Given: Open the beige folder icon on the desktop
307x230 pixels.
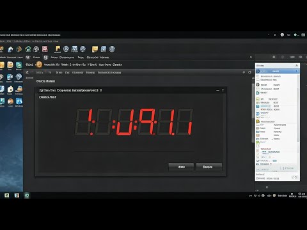Looking at the screenshot, I should click(10, 65).
